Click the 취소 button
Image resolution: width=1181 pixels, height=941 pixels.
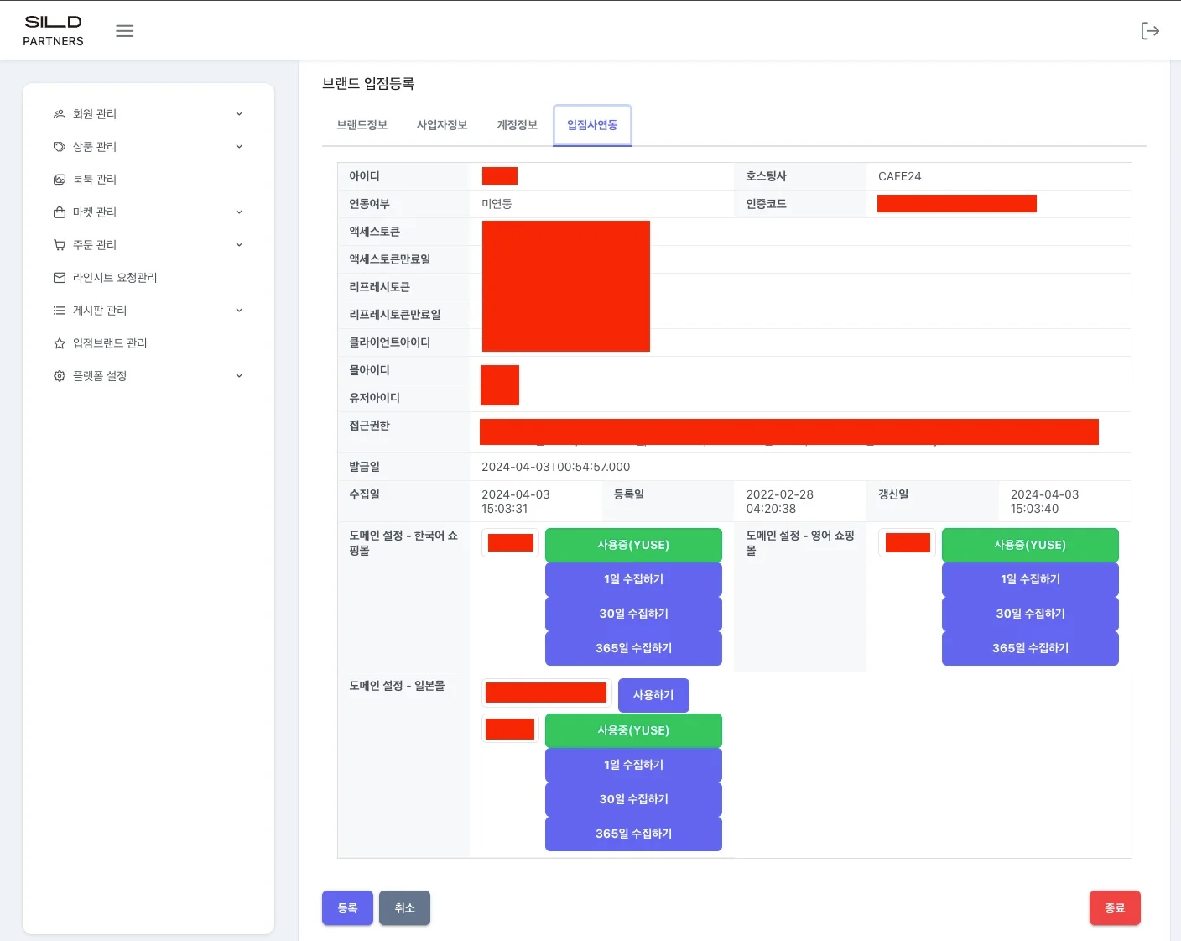point(404,908)
